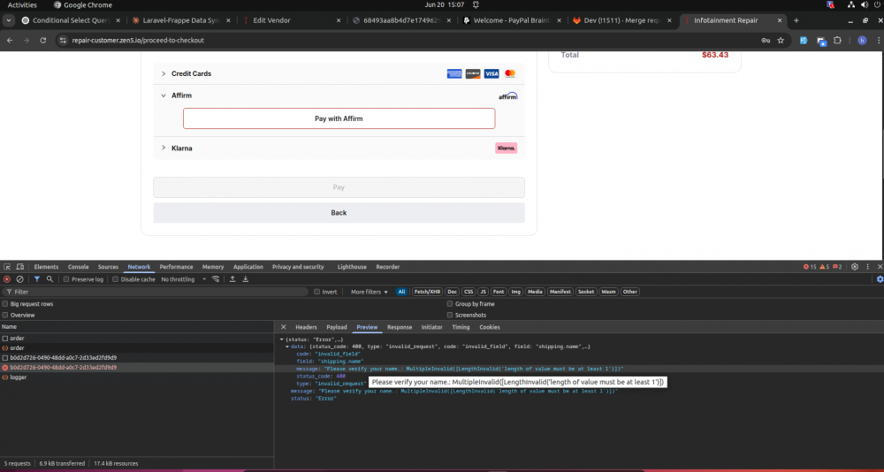
Task: Open the network search magnifier
Action: tap(50, 279)
